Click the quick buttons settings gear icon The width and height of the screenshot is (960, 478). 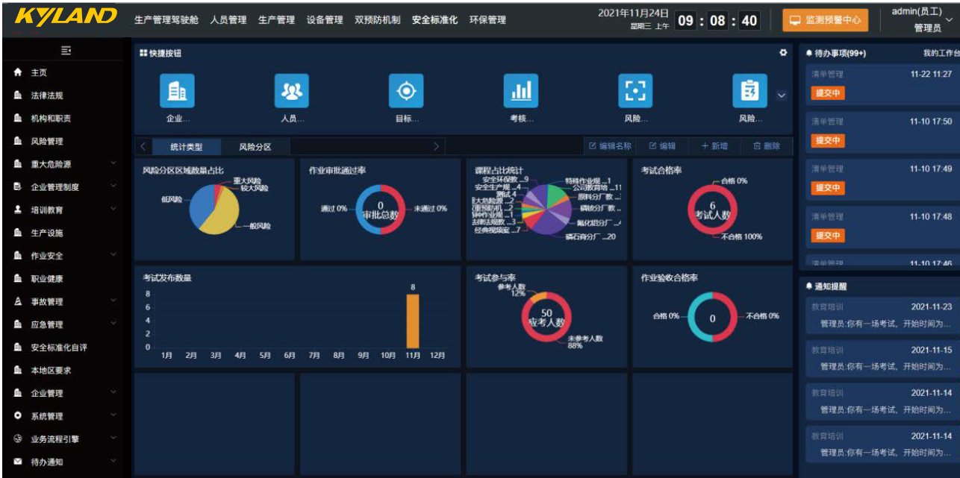coord(783,53)
